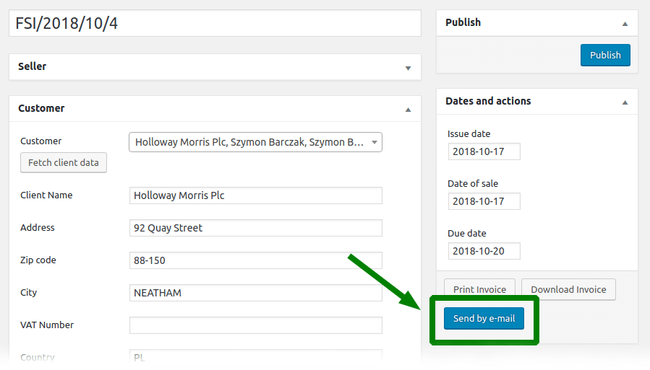The height and width of the screenshot is (370, 650).
Task: Send the invoice by e-mail
Action: tap(484, 318)
